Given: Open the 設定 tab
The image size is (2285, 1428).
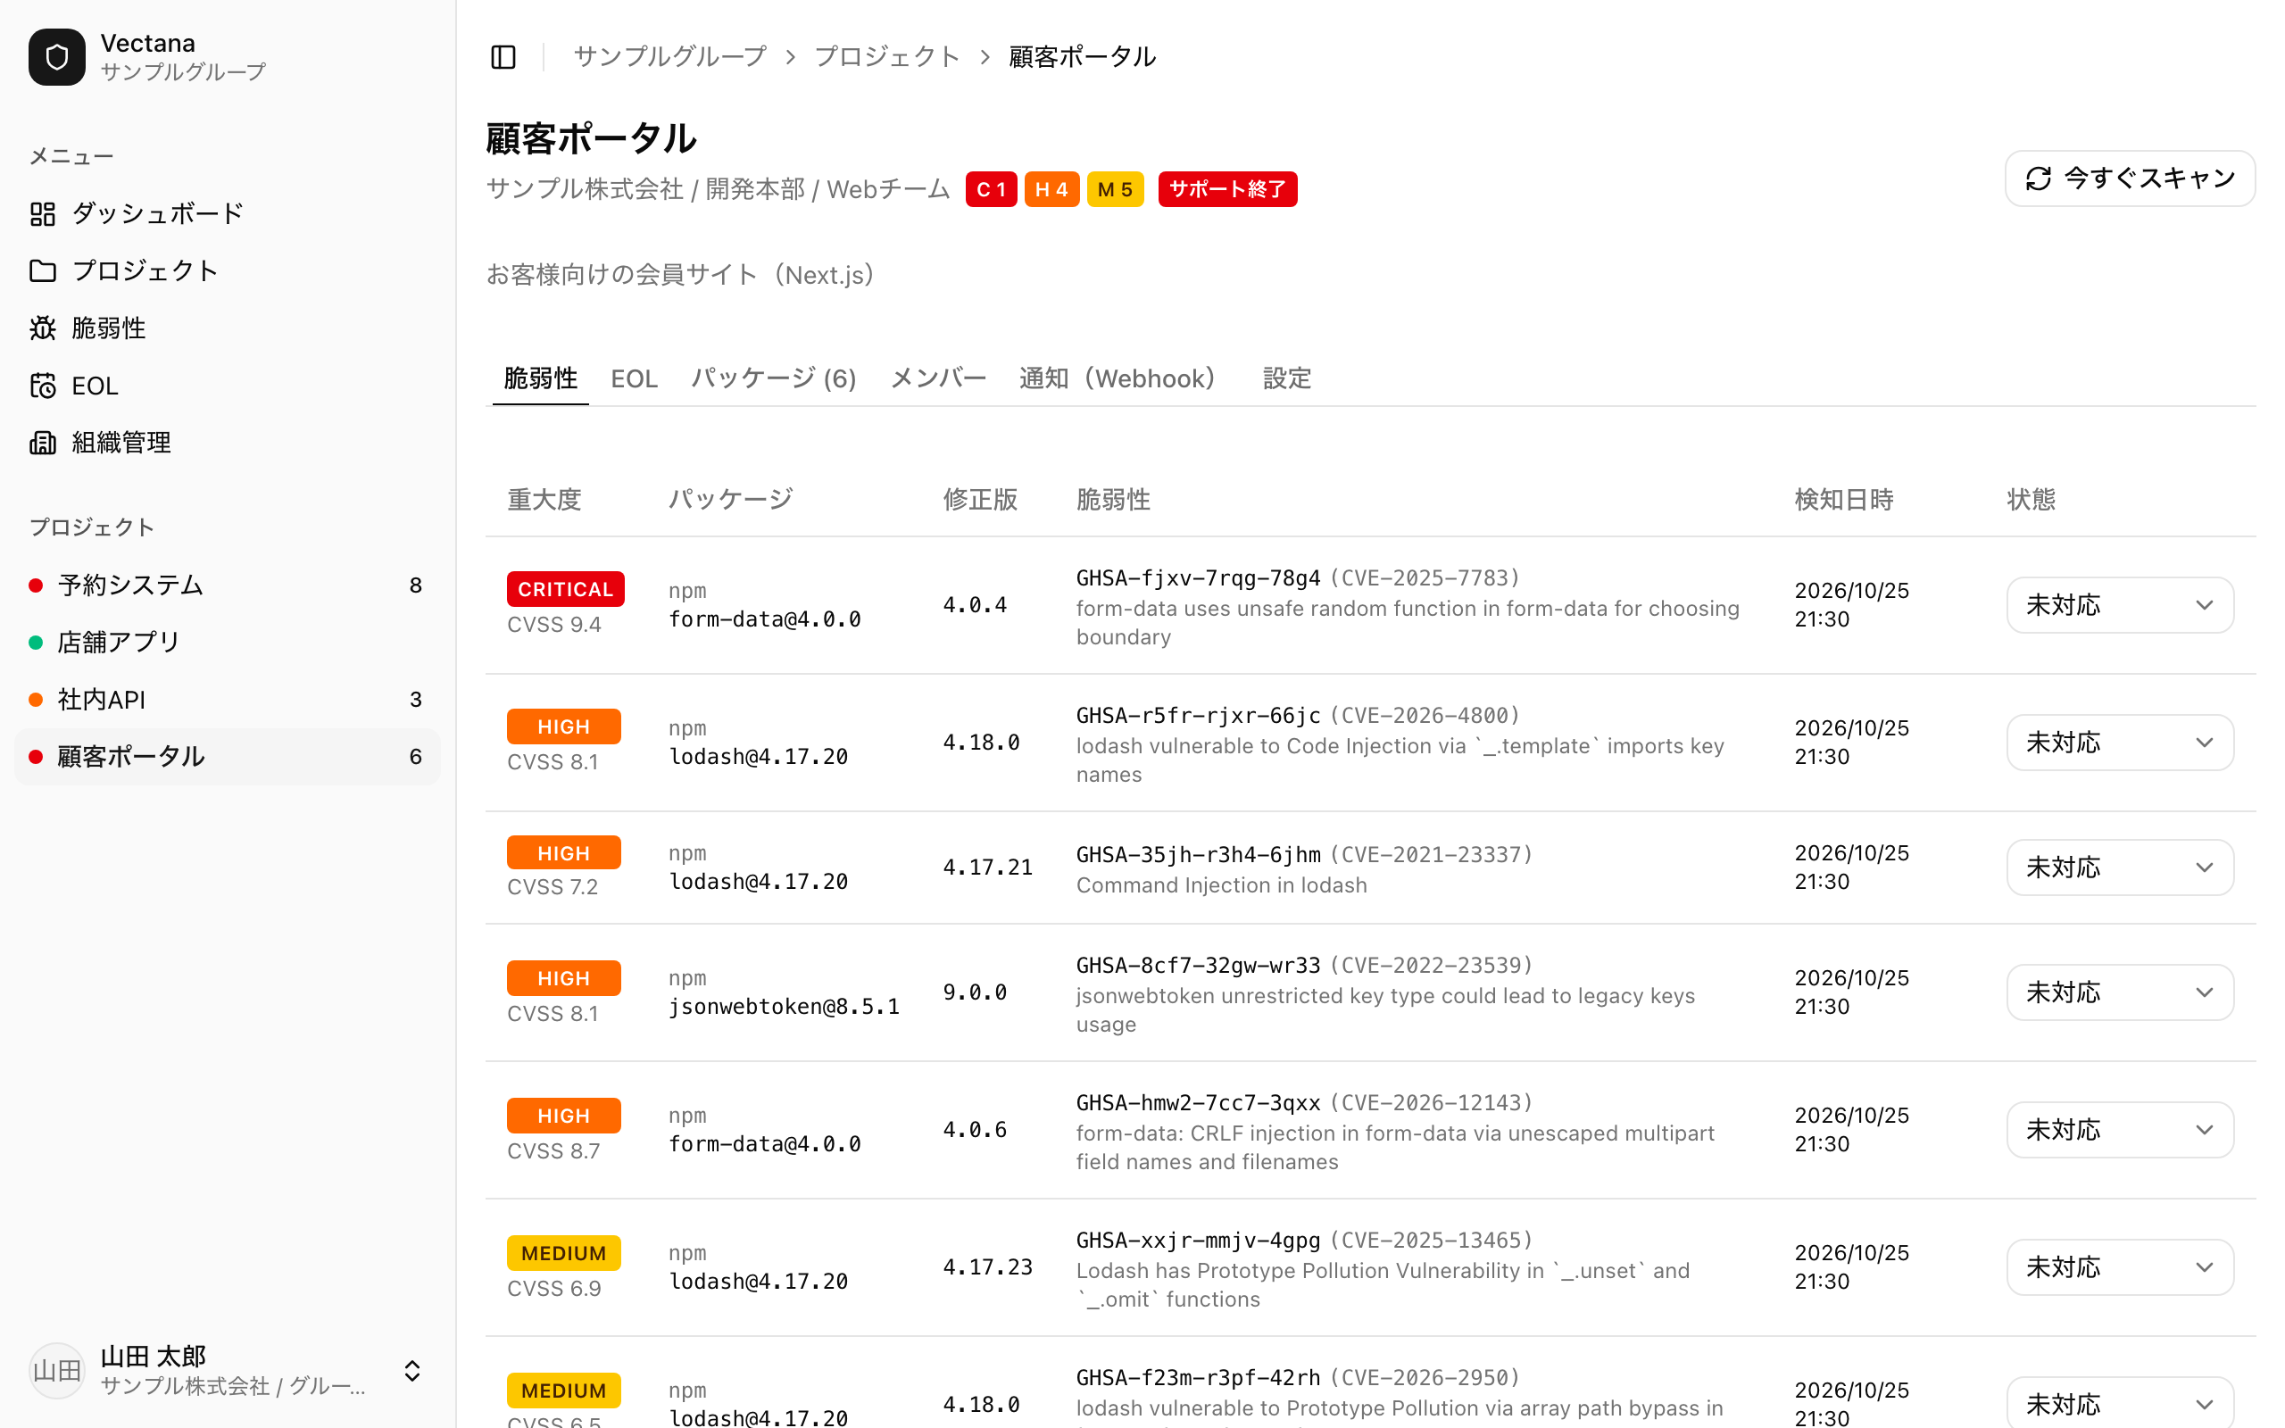Looking at the screenshot, I should (x=1287, y=378).
